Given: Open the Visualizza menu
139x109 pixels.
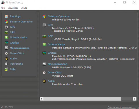Looking at the screenshot, I should pos(13,8).
